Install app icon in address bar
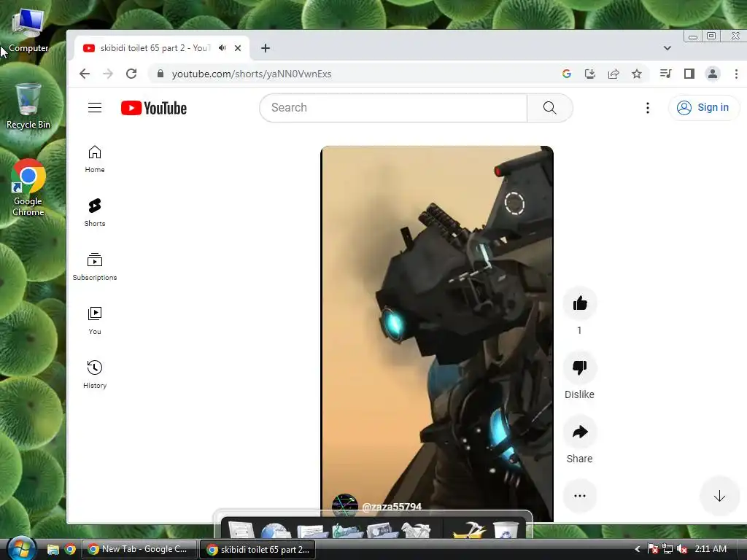 coord(589,74)
